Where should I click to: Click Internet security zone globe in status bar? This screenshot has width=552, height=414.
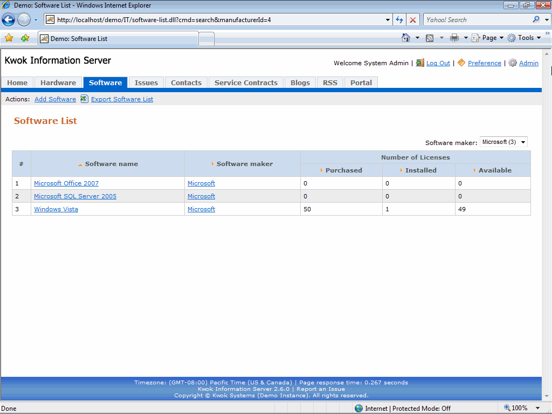coord(358,409)
